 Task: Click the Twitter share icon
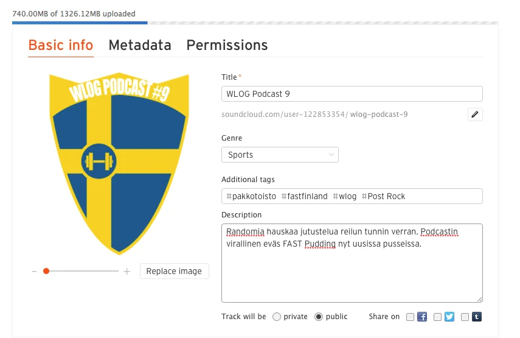[x=449, y=317]
